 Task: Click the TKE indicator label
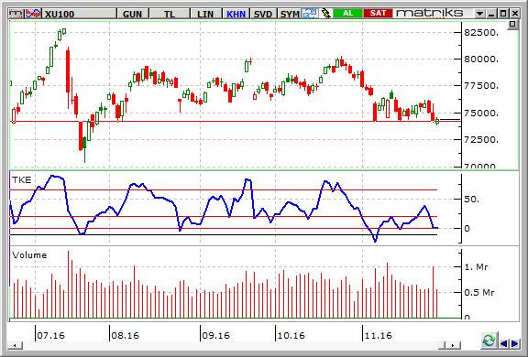click(x=22, y=179)
